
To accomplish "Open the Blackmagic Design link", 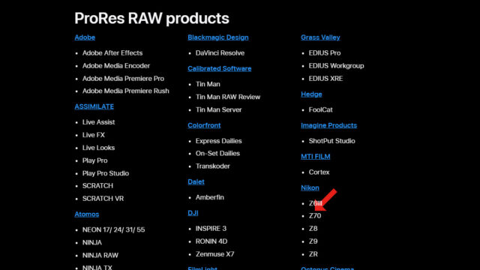I will 218,37.
